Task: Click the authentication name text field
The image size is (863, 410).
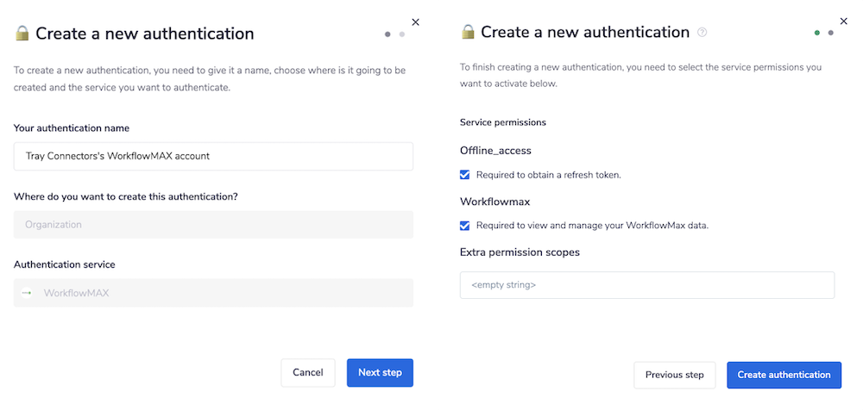Action: point(213,156)
